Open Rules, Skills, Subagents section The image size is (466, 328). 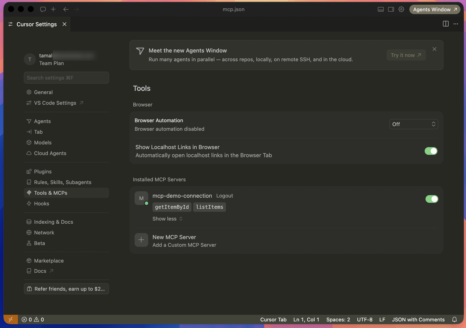[x=66, y=182]
